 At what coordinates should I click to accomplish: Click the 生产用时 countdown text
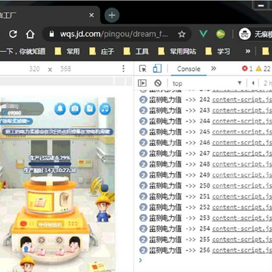[50, 171]
